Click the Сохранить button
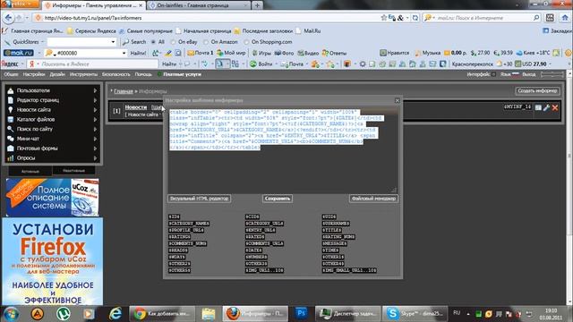Viewport: 573px width, 322px height. point(278,199)
